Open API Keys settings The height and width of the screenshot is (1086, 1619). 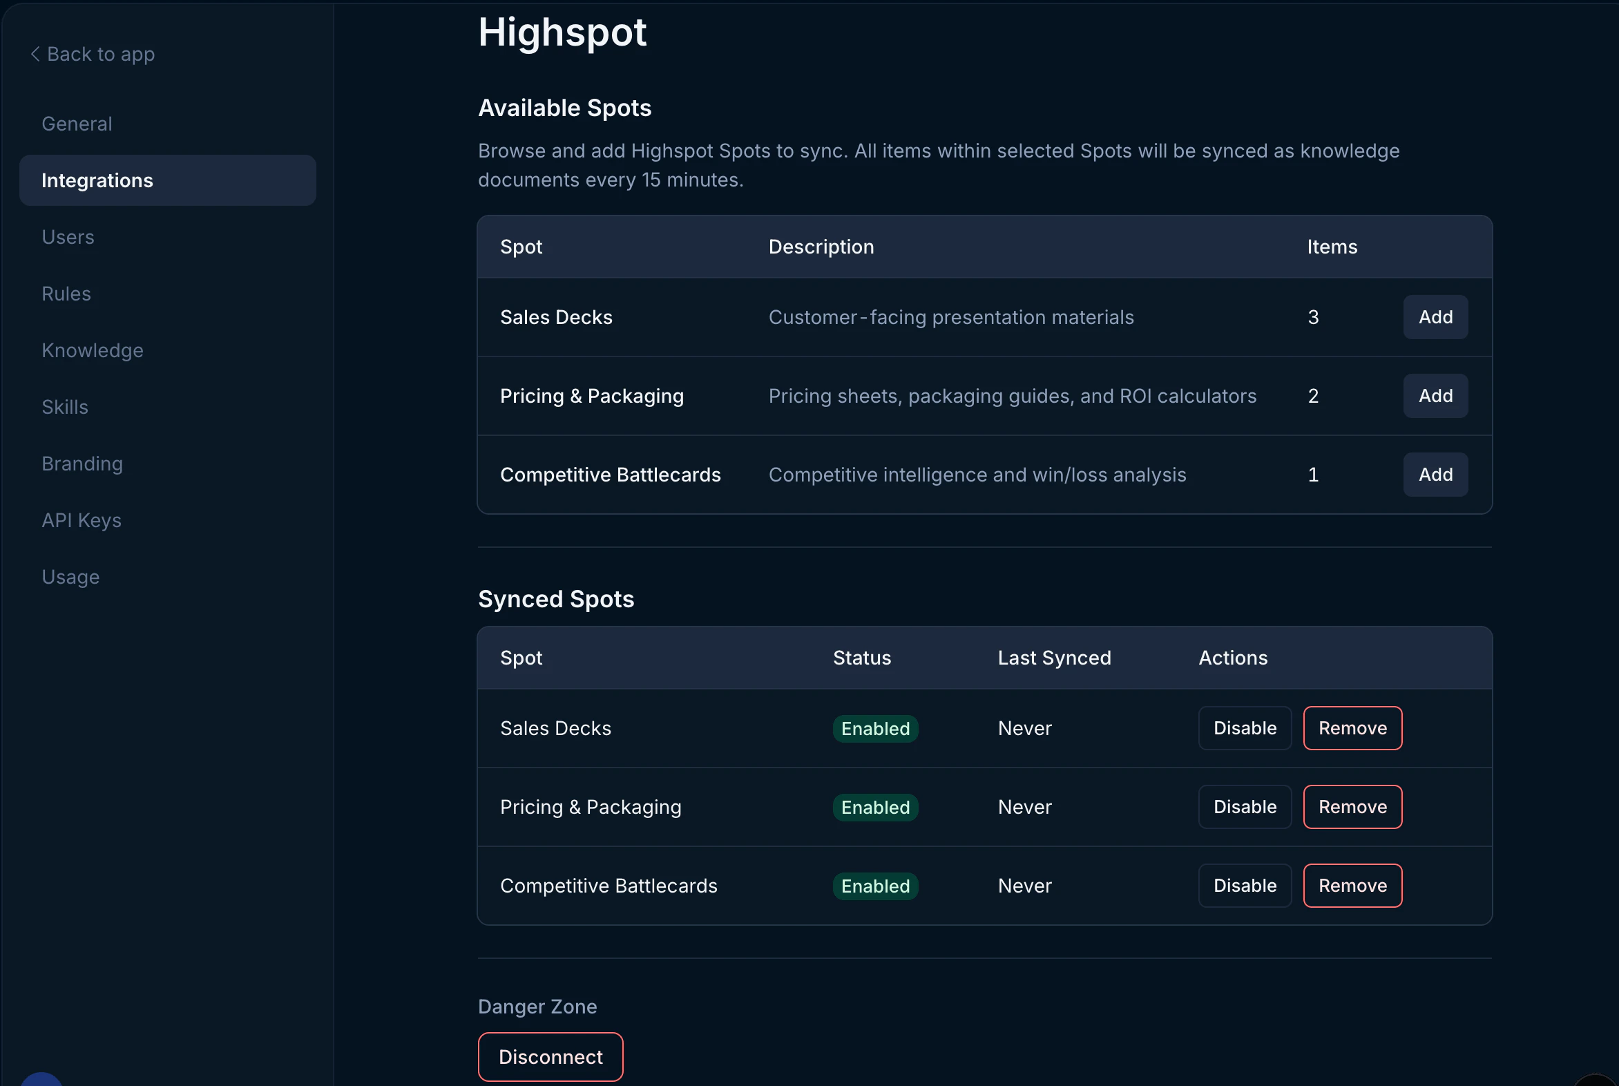(82, 520)
